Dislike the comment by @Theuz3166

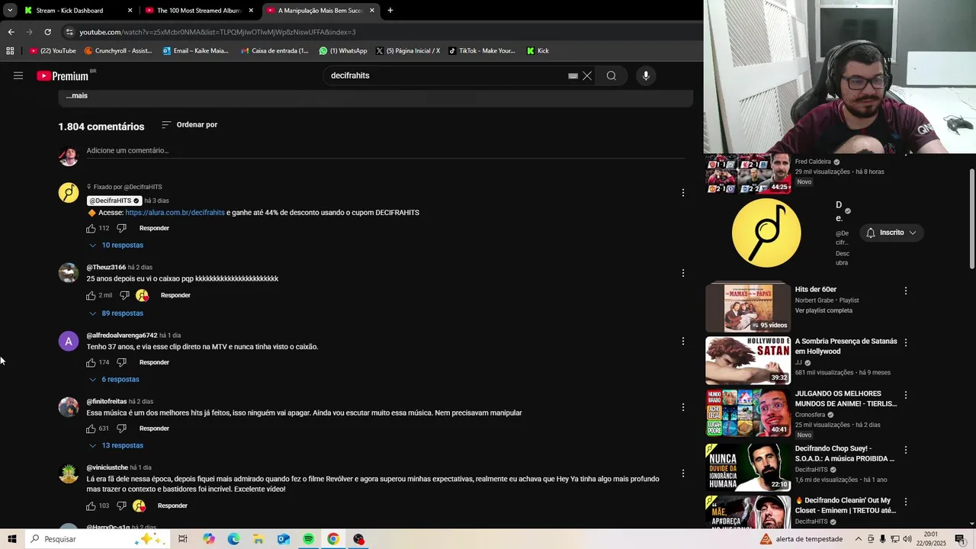pyautogui.click(x=124, y=295)
